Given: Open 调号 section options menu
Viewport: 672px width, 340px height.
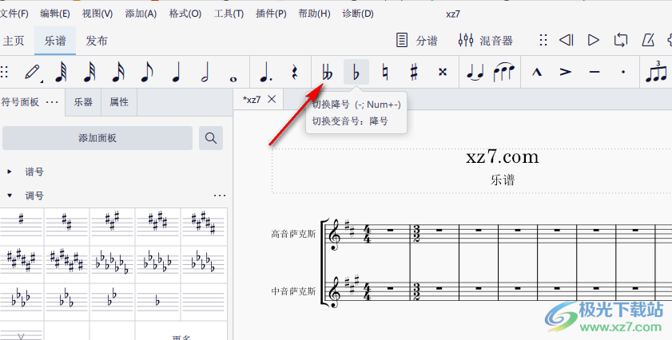Looking at the screenshot, I should click(x=220, y=196).
